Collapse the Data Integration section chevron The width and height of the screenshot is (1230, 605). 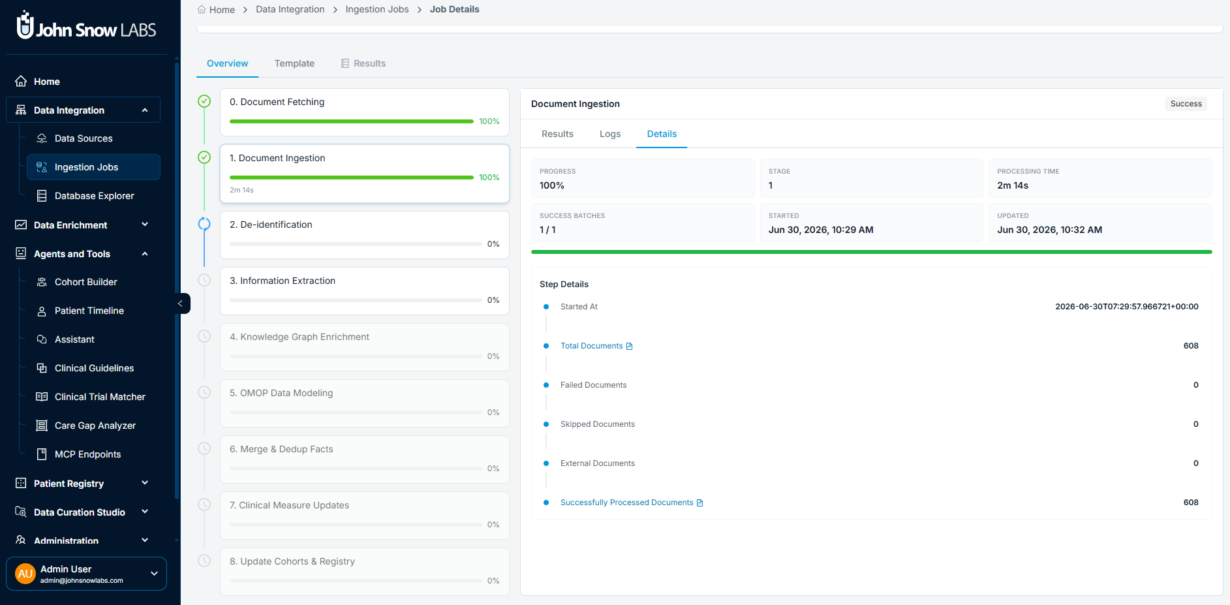tap(145, 110)
